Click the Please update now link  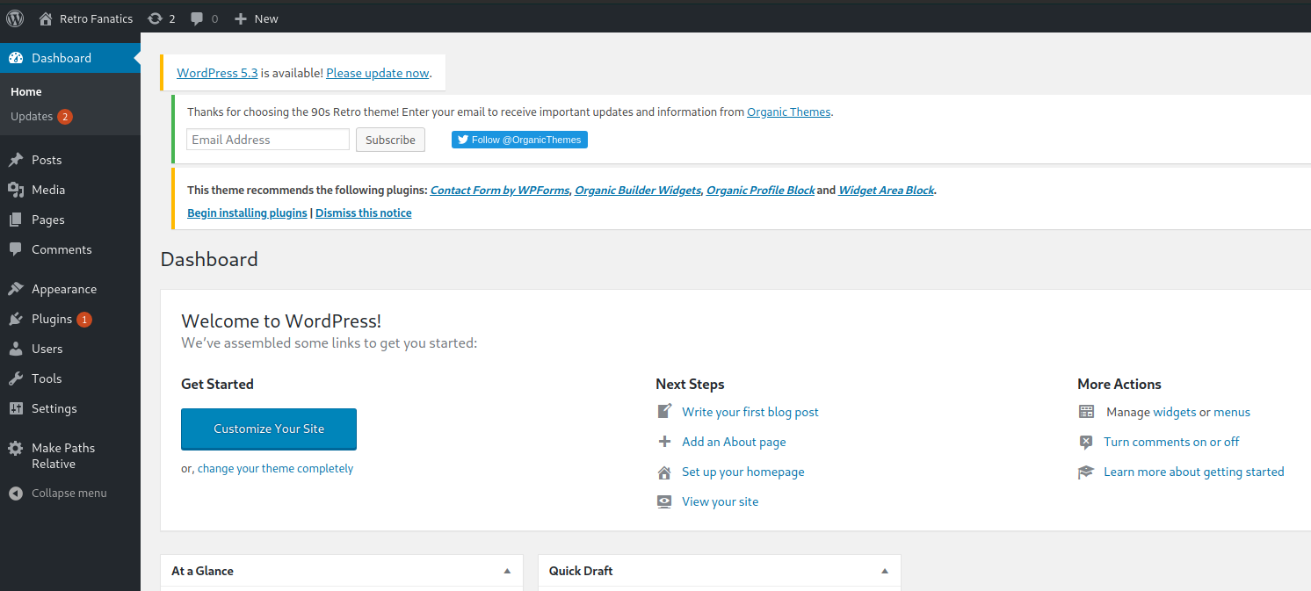[x=377, y=73]
